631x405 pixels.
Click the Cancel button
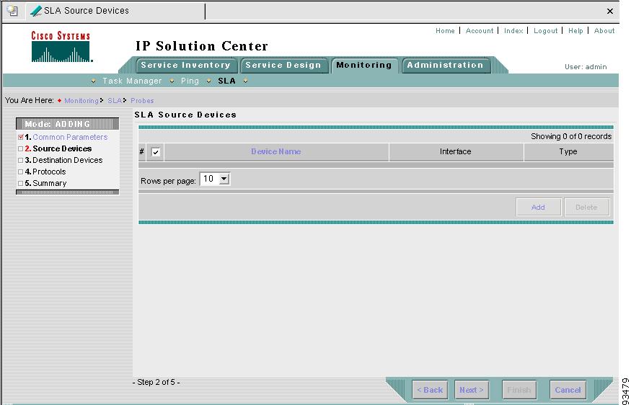pos(568,390)
